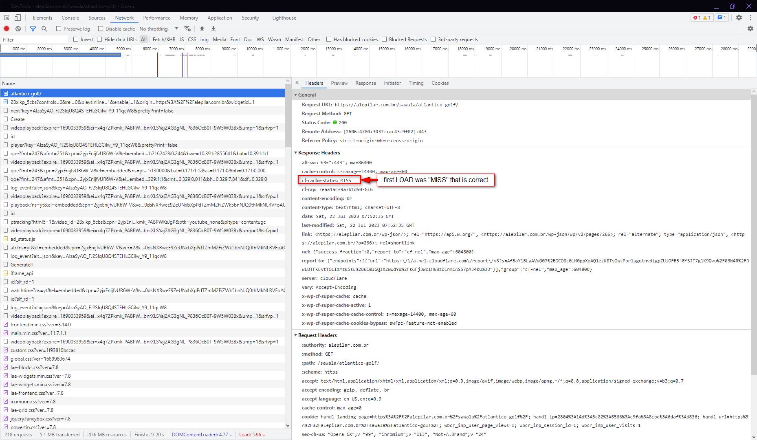Stop recording network log
Image resolution: width=757 pixels, height=440 pixels.
(7, 29)
